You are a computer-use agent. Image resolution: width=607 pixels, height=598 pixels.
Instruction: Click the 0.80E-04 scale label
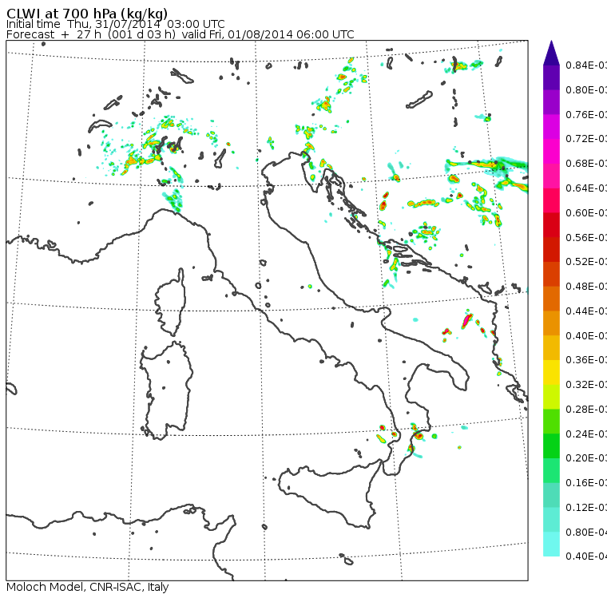pyautogui.click(x=586, y=533)
